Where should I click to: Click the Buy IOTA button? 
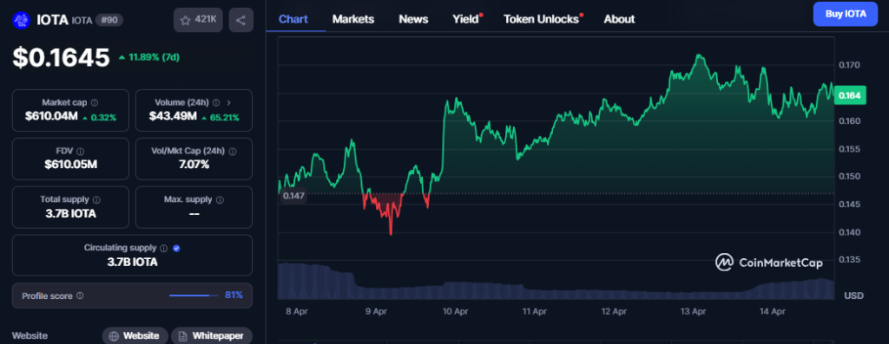[846, 14]
